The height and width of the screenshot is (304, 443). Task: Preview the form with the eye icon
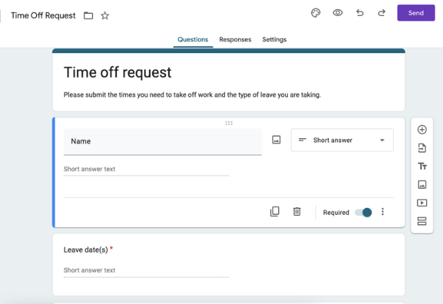pyautogui.click(x=338, y=12)
